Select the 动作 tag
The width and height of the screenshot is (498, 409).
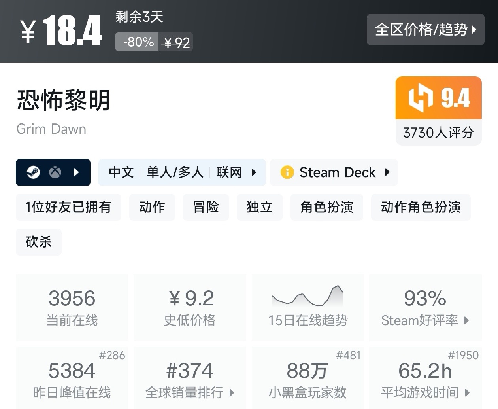[152, 207]
